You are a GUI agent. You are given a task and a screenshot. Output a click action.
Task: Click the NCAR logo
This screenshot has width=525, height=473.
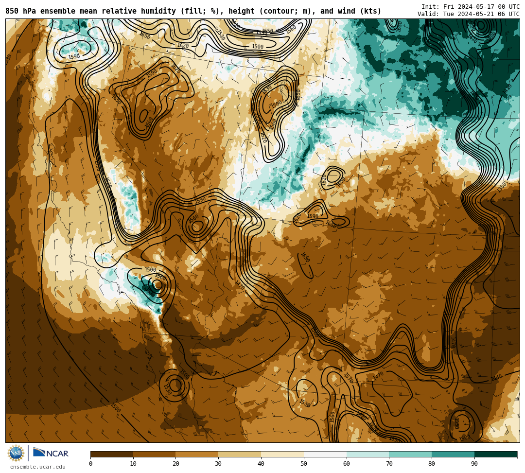point(51,453)
